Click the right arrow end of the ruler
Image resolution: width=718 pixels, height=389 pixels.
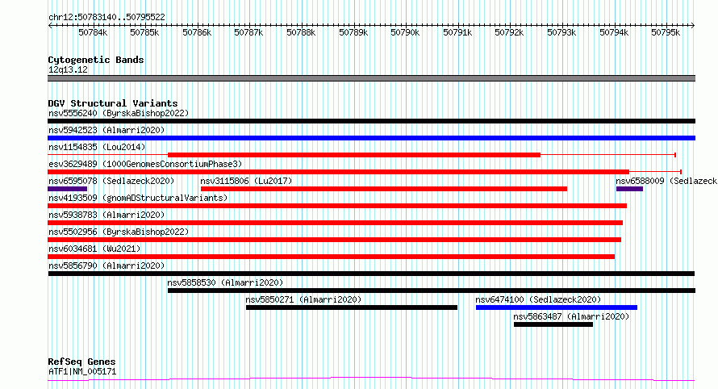tap(693, 25)
